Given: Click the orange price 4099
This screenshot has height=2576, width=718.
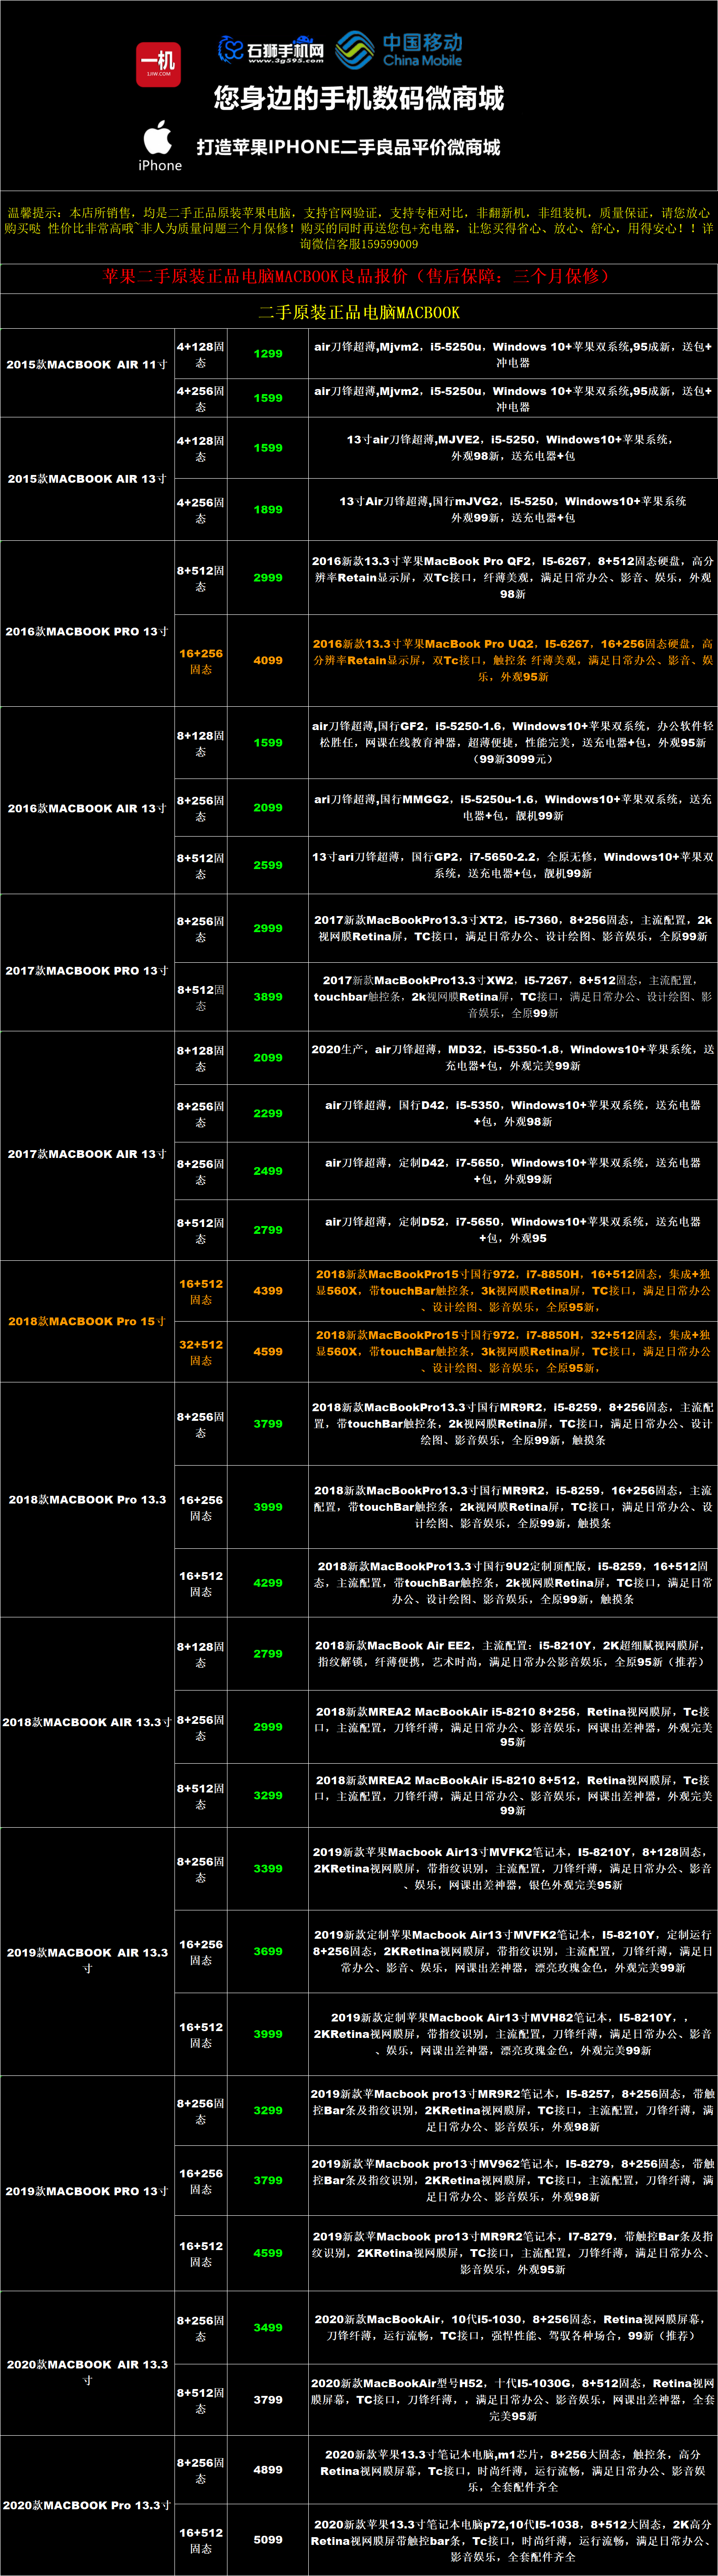Looking at the screenshot, I should (x=268, y=660).
